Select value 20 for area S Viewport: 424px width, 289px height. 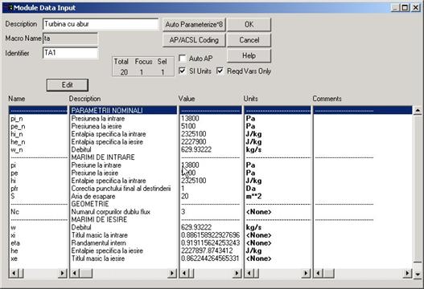point(185,196)
